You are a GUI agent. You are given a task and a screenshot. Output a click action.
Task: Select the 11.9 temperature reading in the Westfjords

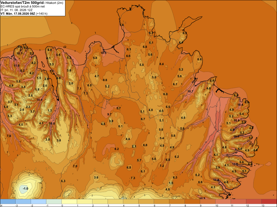pyautogui.click(x=17, y=66)
